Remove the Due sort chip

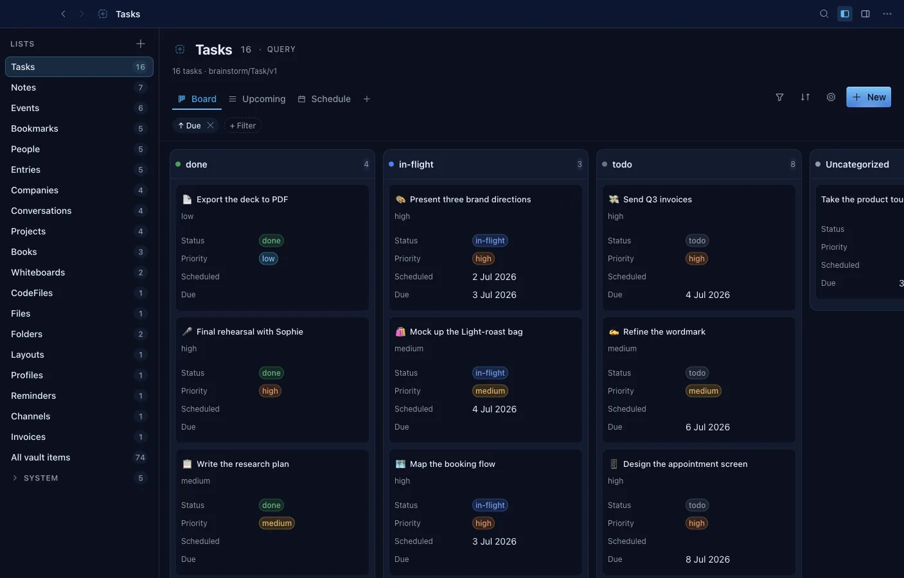click(210, 125)
